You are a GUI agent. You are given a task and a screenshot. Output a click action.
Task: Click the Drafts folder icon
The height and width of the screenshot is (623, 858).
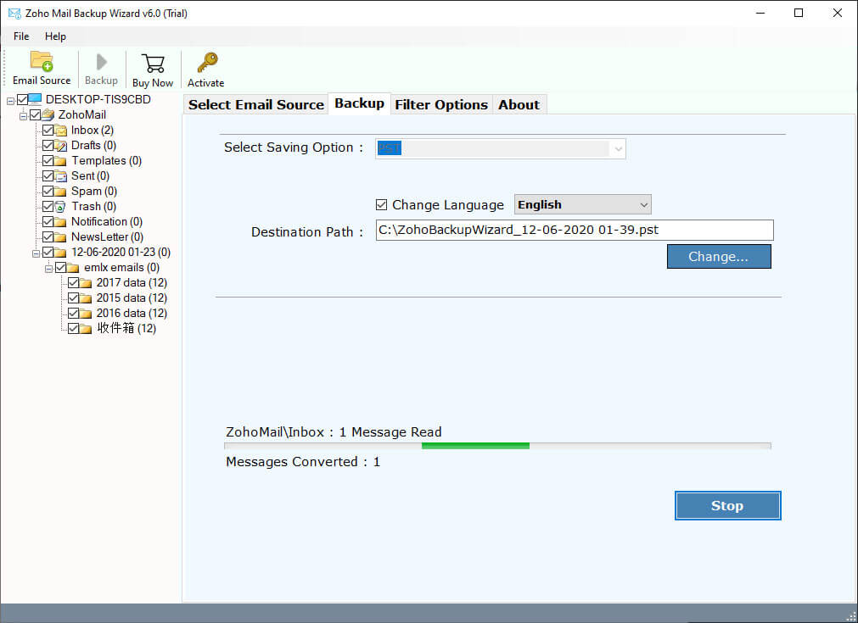point(61,146)
